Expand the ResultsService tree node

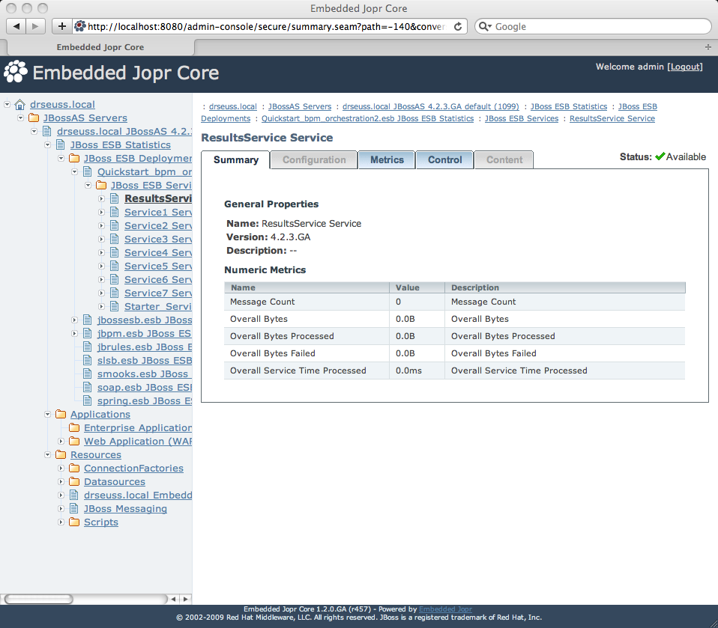[102, 198]
